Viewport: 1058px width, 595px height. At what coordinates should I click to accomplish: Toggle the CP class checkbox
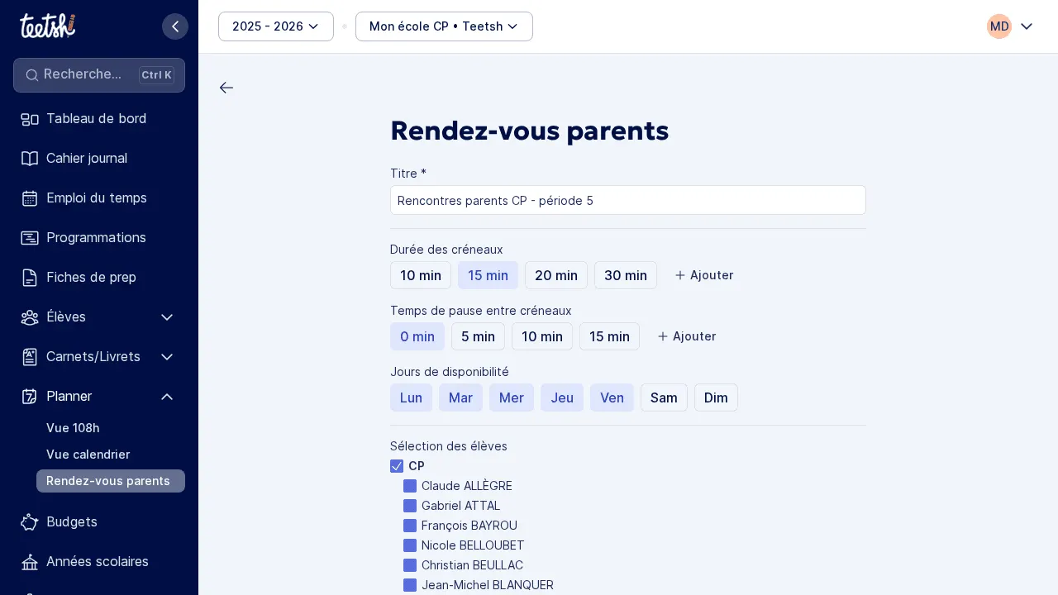point(397,466)
